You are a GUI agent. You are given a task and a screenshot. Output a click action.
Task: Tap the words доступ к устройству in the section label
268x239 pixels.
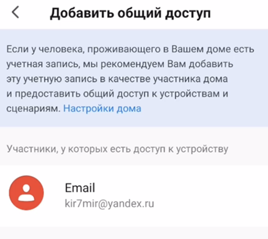[181, 149]
